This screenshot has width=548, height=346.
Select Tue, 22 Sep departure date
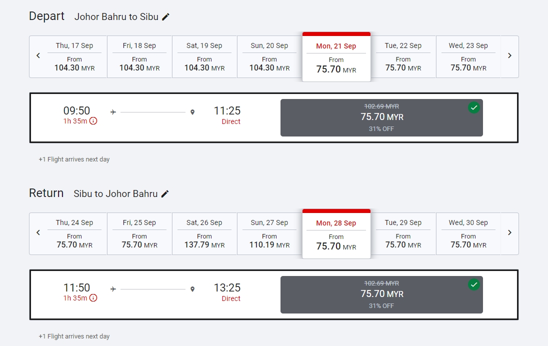[x=403, y=57]
